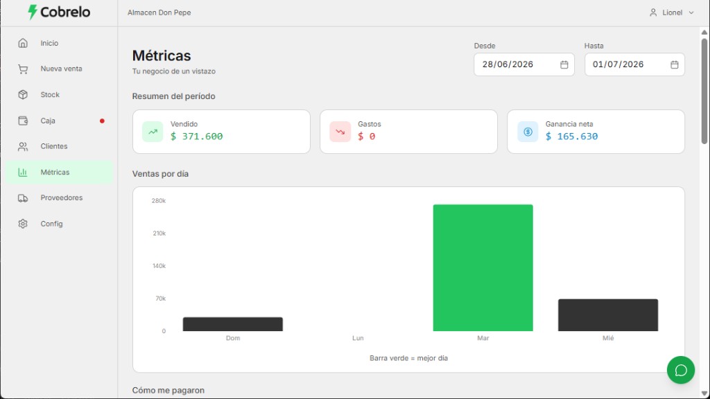The height and width of the screenshot is (399, 710).
Task: Click the 140k axis label
Action: (x=159, y=266)
